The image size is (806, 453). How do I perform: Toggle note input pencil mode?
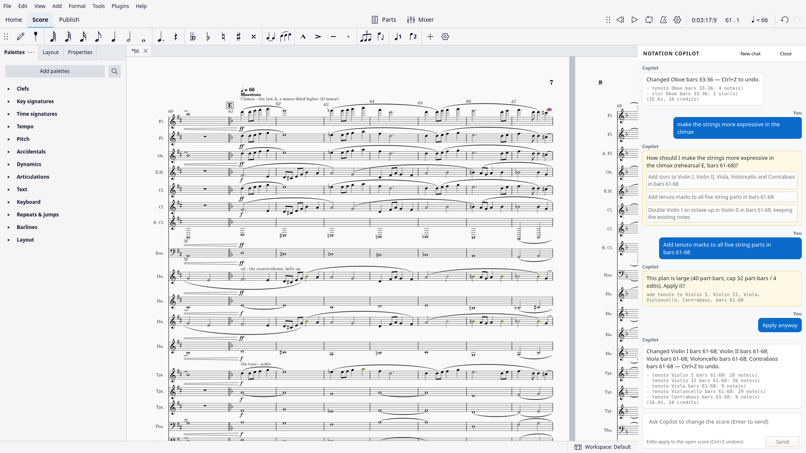click(21, 37)
